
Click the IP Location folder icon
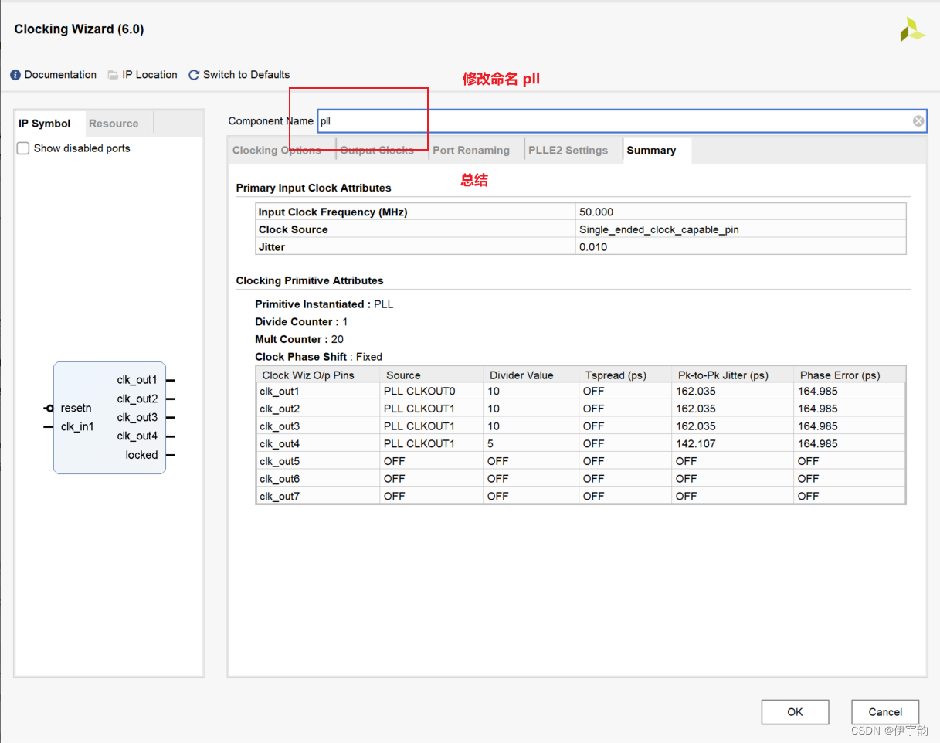point(114,75)
